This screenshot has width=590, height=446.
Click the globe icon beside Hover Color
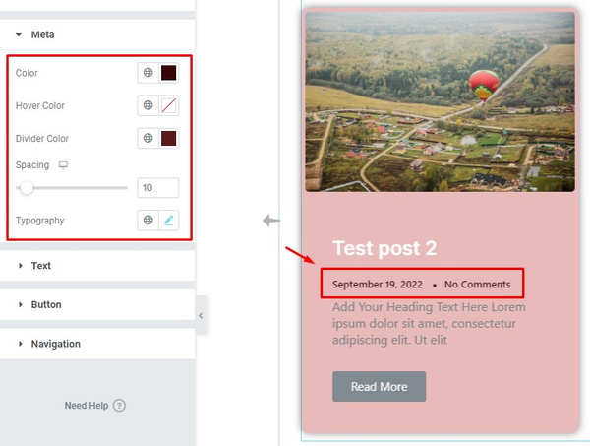pos(147,105)
